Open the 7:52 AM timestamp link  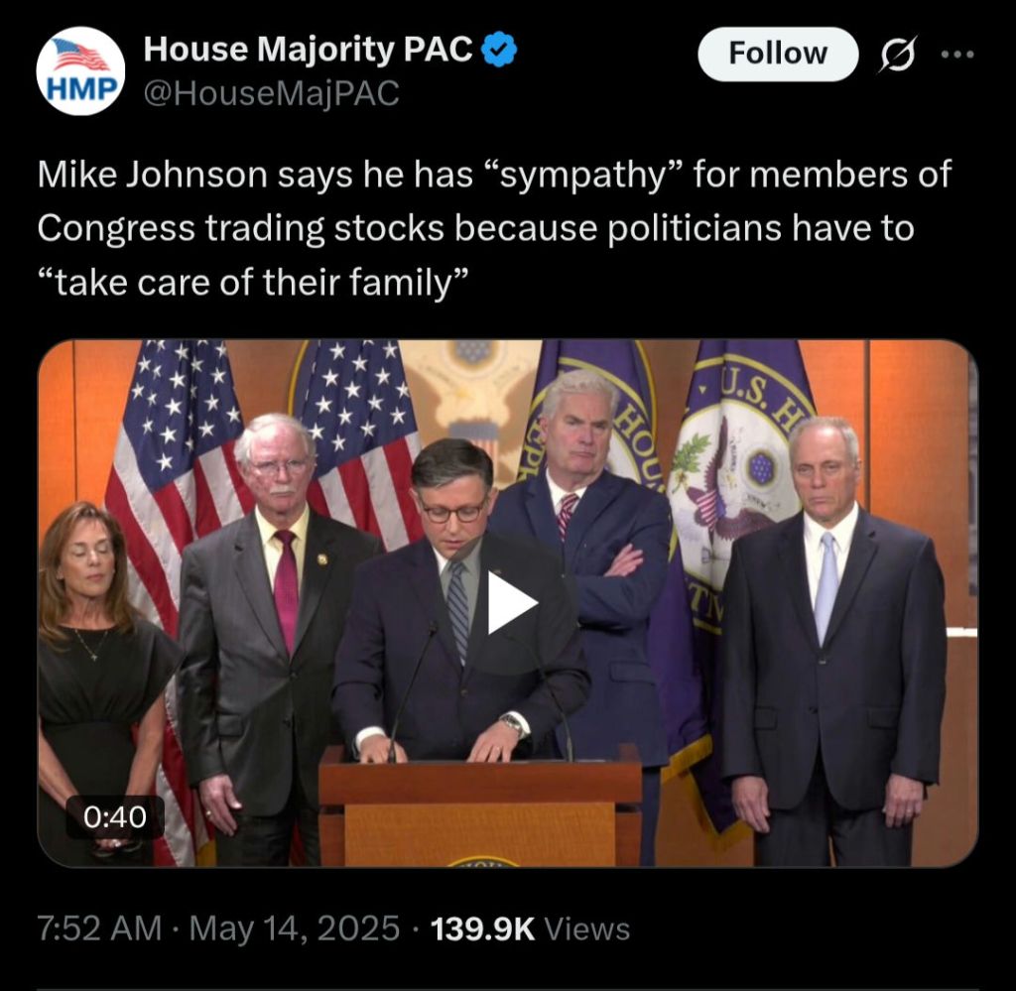click(99, 928)
